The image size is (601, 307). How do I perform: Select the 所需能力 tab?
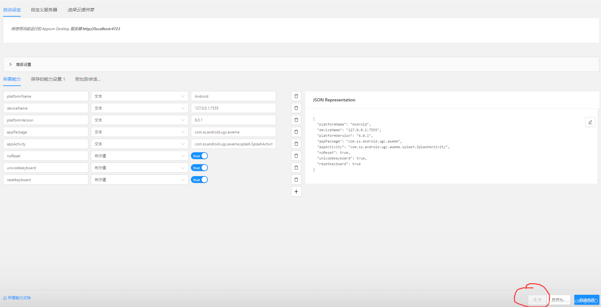click(12, 79)
